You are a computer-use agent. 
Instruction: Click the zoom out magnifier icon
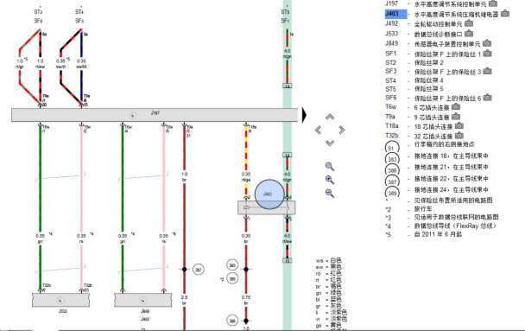click(330, 193)
